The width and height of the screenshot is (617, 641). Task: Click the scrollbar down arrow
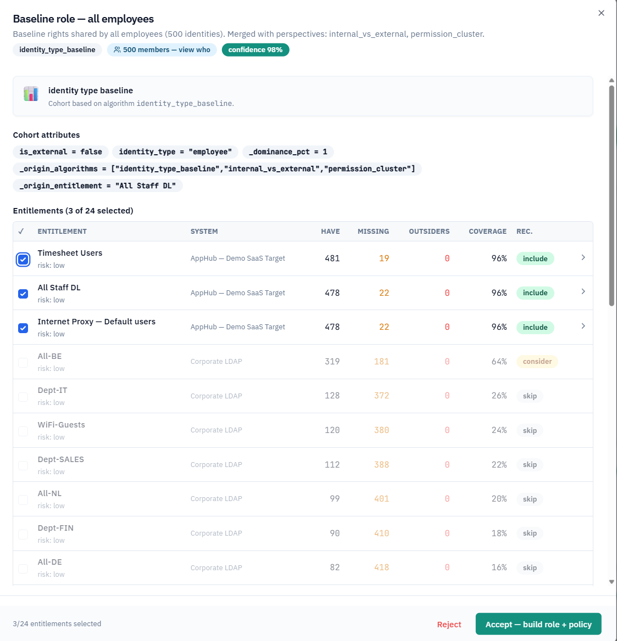[612, 582]
